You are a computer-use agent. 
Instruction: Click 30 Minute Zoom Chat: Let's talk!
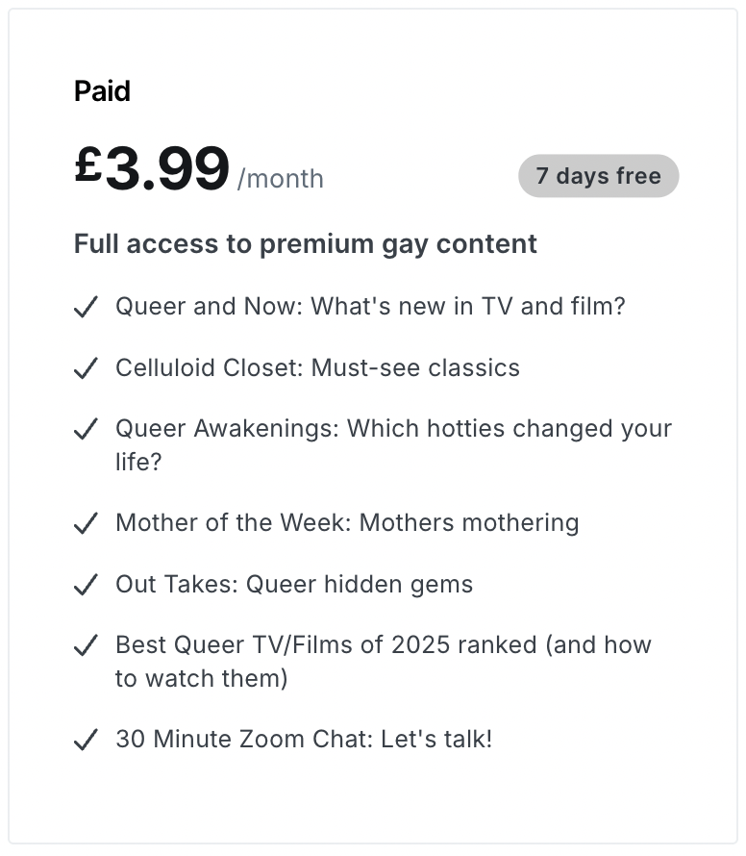click(304, 739)
